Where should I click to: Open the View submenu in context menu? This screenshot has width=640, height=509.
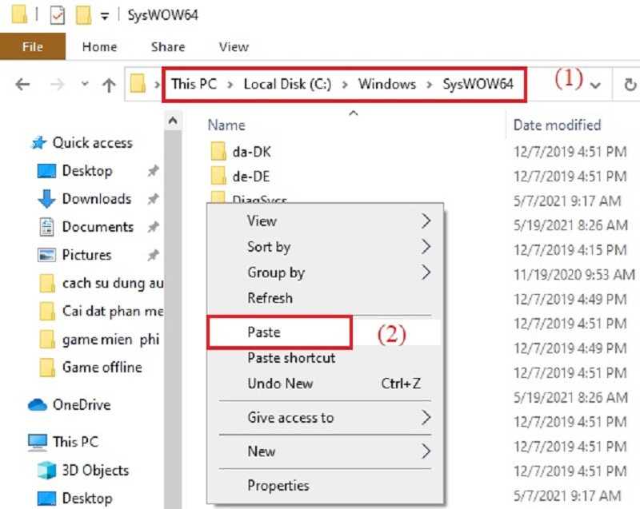point(325,221)
